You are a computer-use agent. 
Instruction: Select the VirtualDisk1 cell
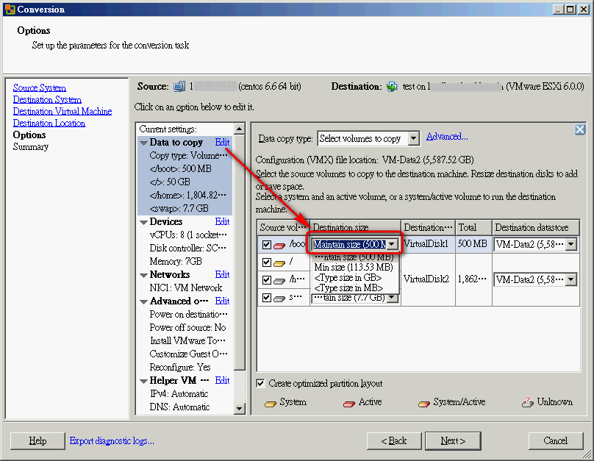coord(428,244)
